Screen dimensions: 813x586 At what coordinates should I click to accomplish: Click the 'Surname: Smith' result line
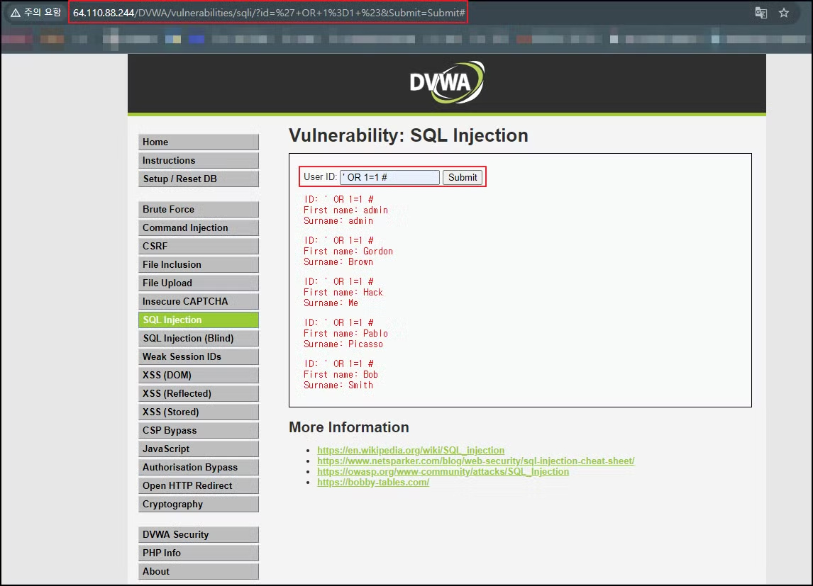[338, 385]
